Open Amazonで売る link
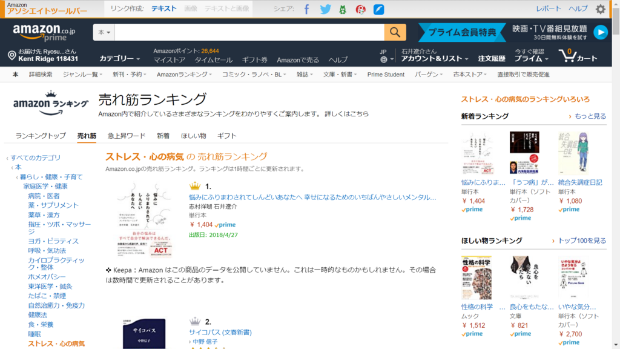This screenshot has width=620, height=349. [x=298, y=60]
